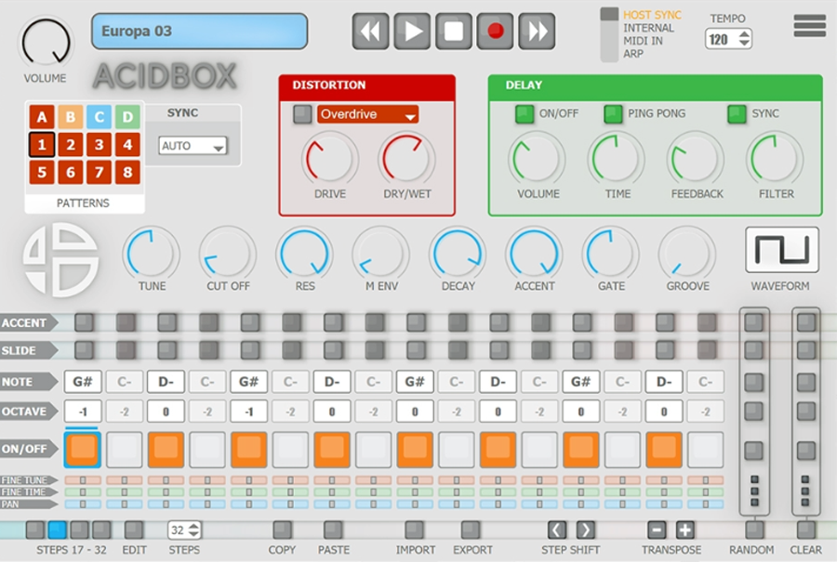Image resolution: width=837 pixels, height=562 pixels.
Task: Click the IMPORT button
Action: 414,529
